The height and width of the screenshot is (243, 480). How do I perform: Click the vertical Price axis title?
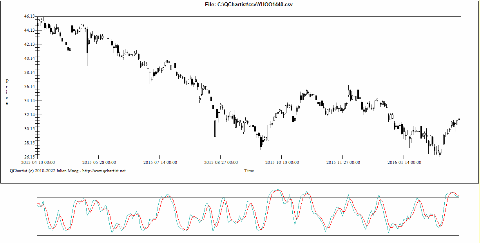(x=7, y=92)
